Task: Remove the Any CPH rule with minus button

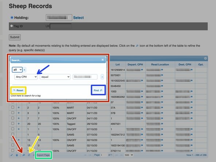Action: [102, 77]
